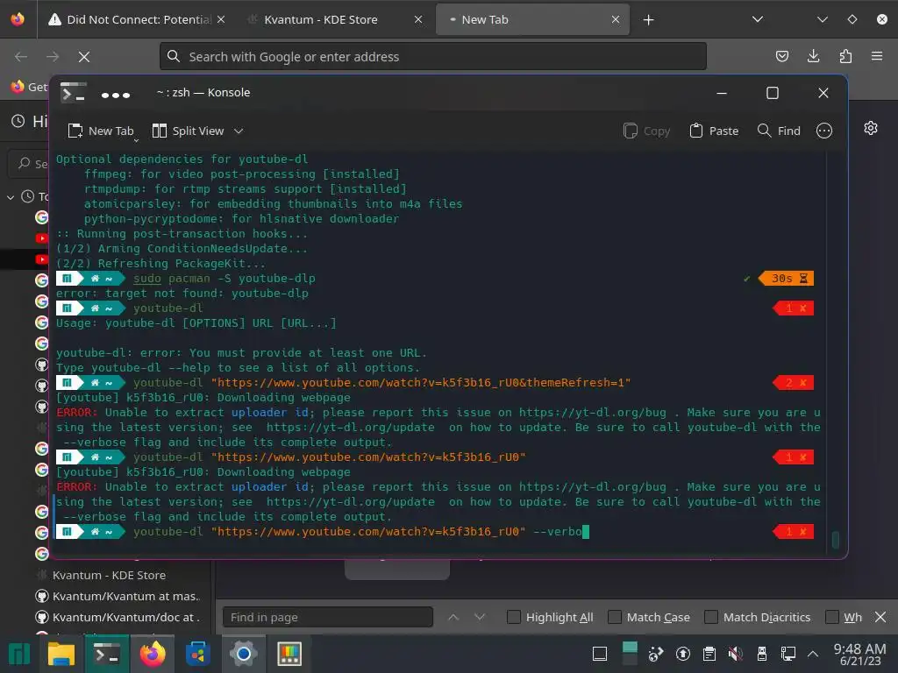Go to previous find match arrow
The width and height of the screenshot is (898, 673).
pyautogui.click(x=453, y=617)
